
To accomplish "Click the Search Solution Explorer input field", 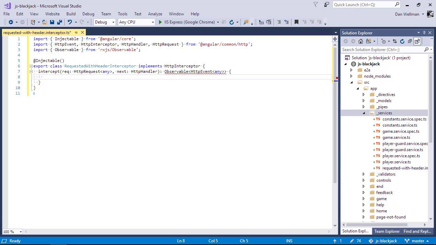I will 382,49.
